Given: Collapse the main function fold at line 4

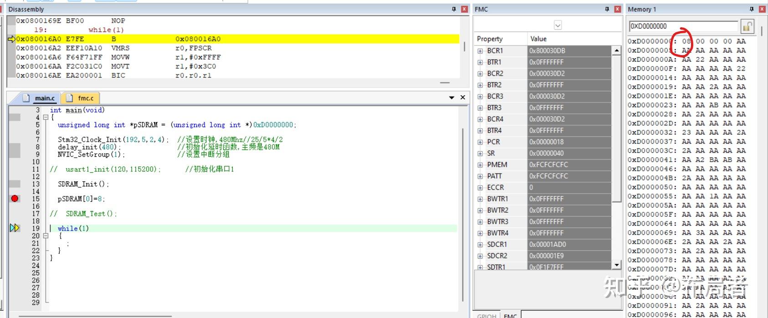Looking at the screenshot, I should pos(46,118).
